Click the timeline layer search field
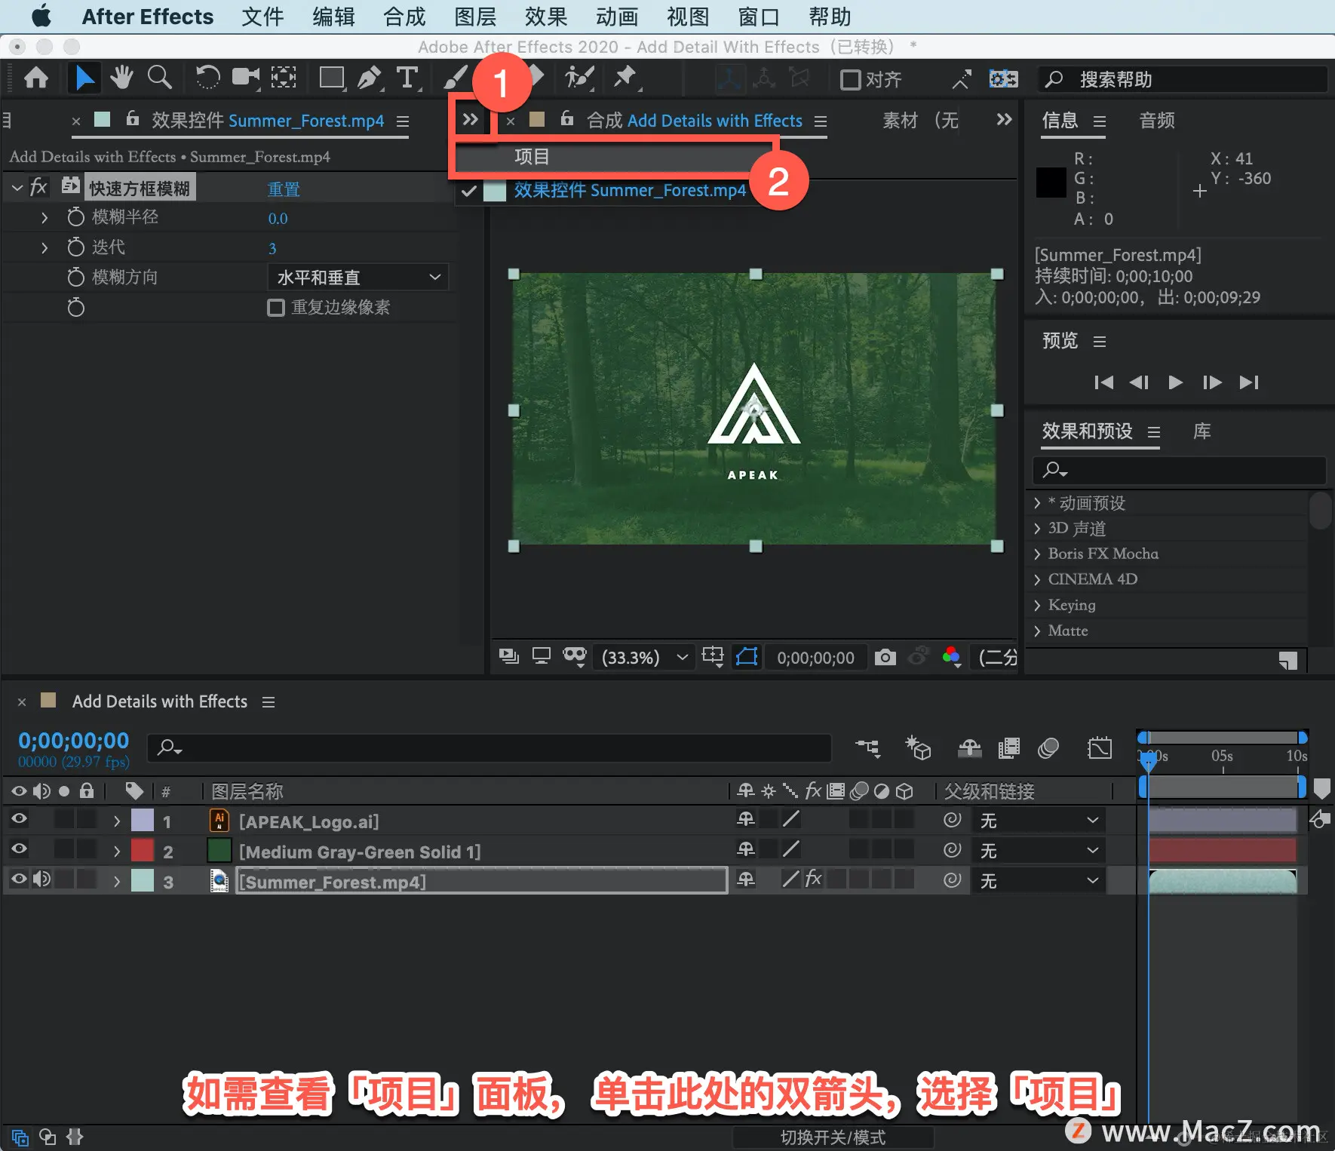The image size is (1335, 1151). 489,747
